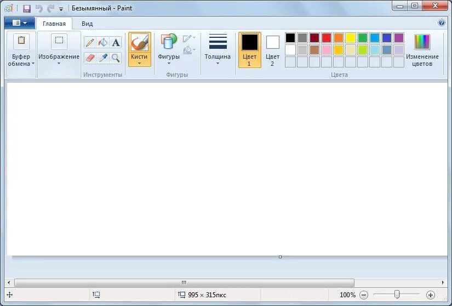Switch to the Главная tab

(54, 24)
